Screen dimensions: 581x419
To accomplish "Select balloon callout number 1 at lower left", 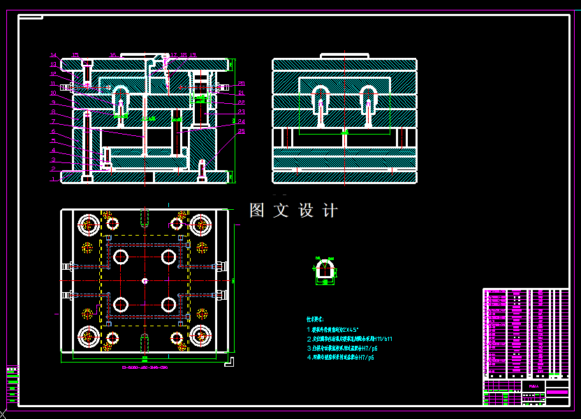I will tap(52, 178).
